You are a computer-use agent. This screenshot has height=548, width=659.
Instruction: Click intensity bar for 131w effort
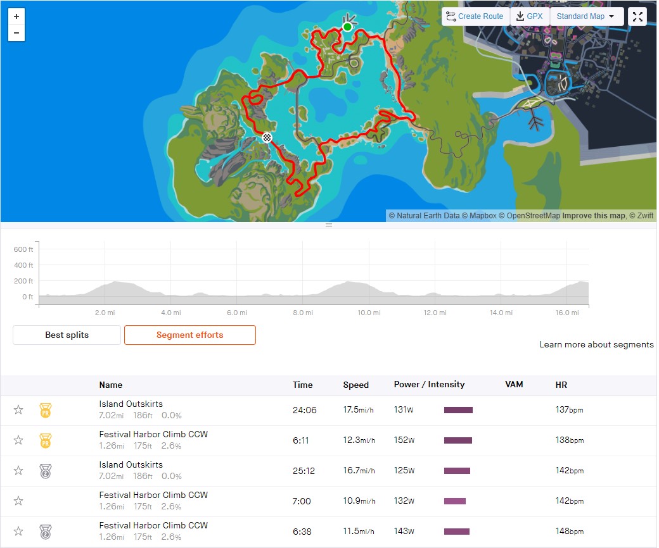pyautogui.click(x=459, y=411)
